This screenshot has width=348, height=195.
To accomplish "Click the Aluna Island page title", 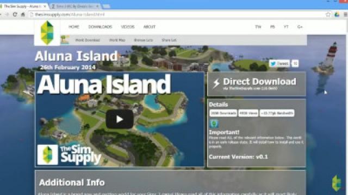I will [76, 56].
